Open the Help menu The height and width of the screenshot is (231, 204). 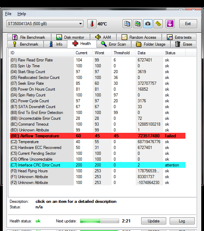[22, 14]
